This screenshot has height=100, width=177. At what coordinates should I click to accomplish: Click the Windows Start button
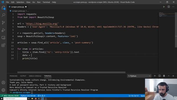(2, 99)
